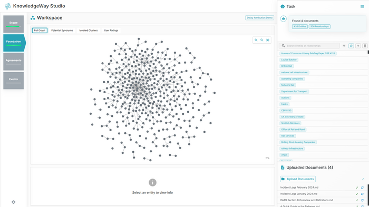Viewport: 369px width, 207px height.
Task: Click the Uploaded Documents file icon
Action: tap(283, 167)
